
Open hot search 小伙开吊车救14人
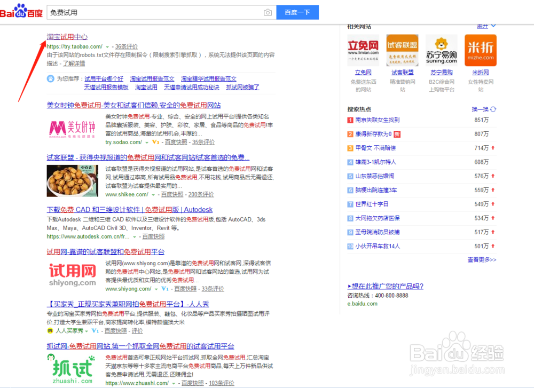pos(378,246)
